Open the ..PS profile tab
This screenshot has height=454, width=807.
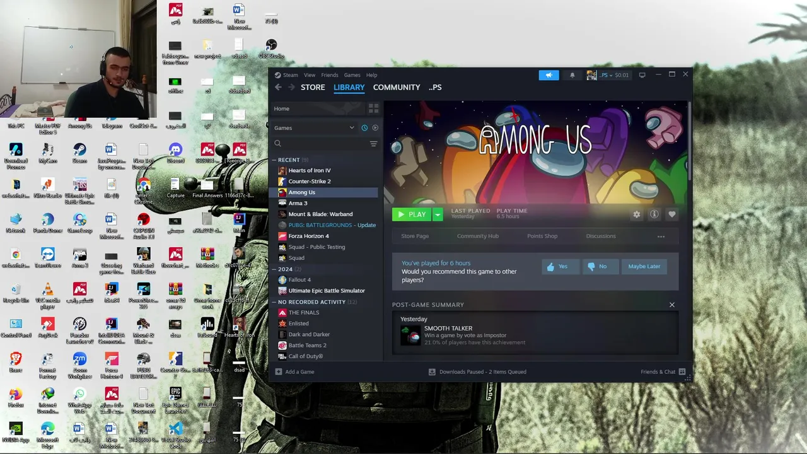(435, 88)
